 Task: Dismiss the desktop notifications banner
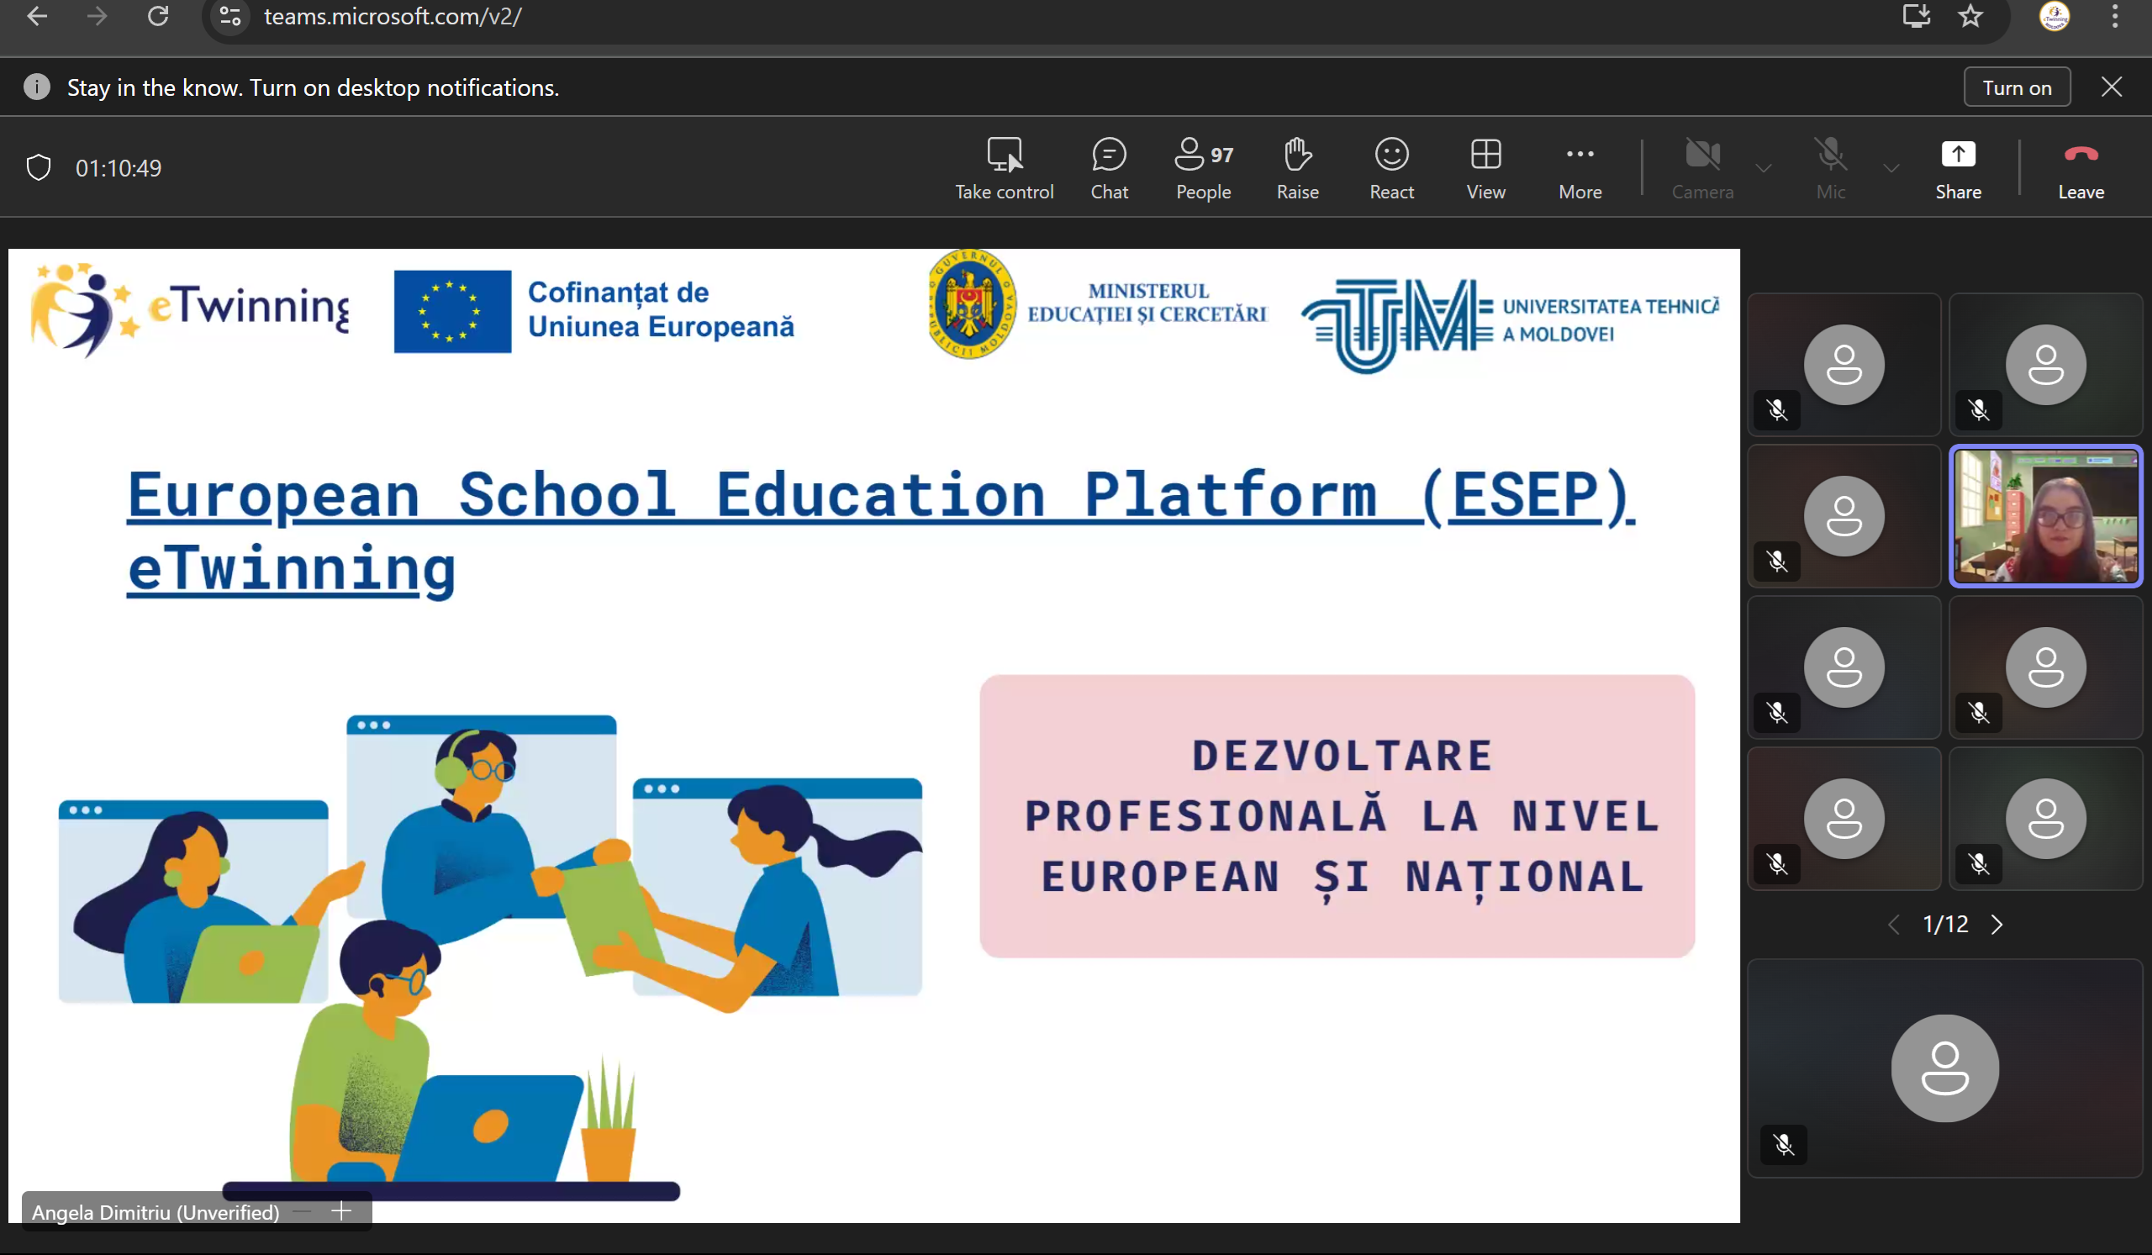pyautogui.click(x=2111, y=87)
